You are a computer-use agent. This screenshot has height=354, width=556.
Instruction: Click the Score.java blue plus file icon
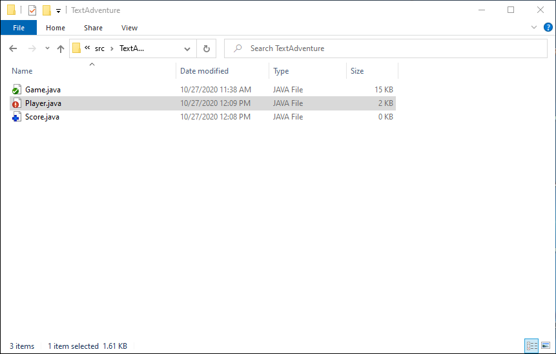[17, 117]
